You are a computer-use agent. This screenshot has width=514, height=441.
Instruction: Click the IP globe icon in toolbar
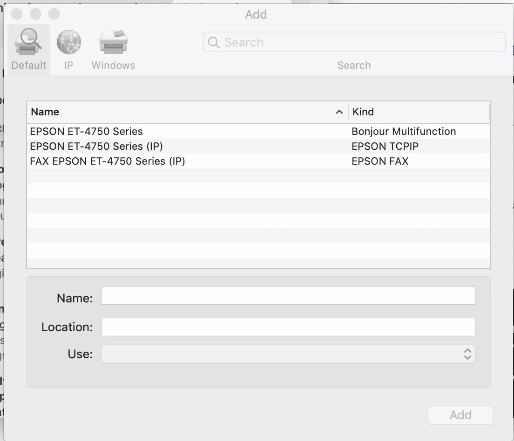(x=68, y=42)
